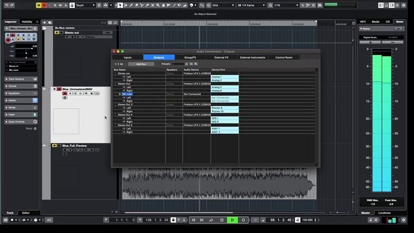This screenshot has width=414, height=233.
Task: Open the VSTi tab in right zone
Action: (x=363, y=21)
